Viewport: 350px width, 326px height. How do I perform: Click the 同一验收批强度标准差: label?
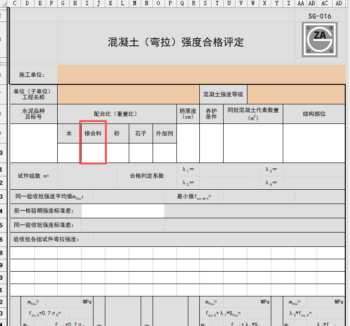44,225
